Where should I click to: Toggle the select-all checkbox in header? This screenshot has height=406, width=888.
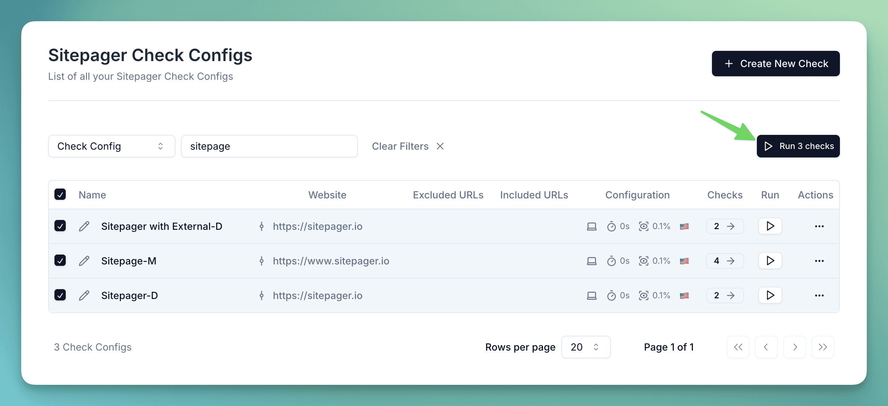[x=60, y=195]
